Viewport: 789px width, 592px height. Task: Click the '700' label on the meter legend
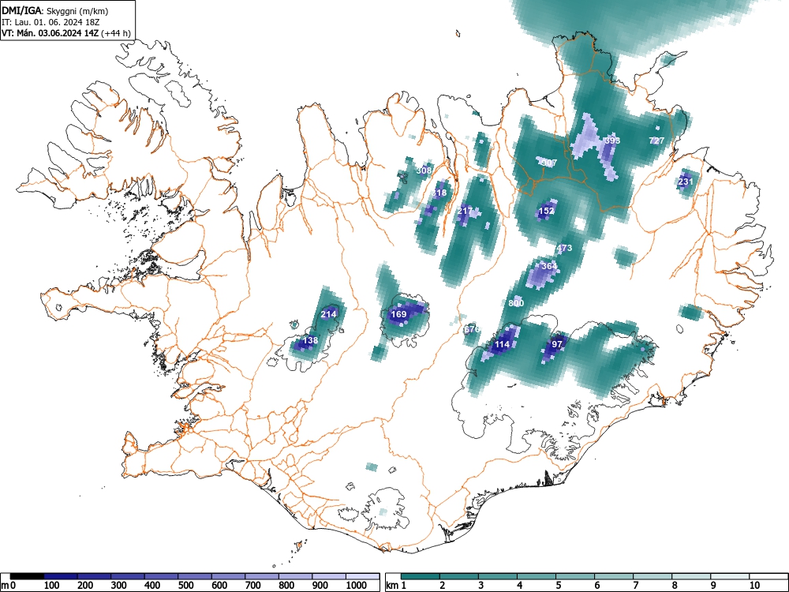coord(252,586)
